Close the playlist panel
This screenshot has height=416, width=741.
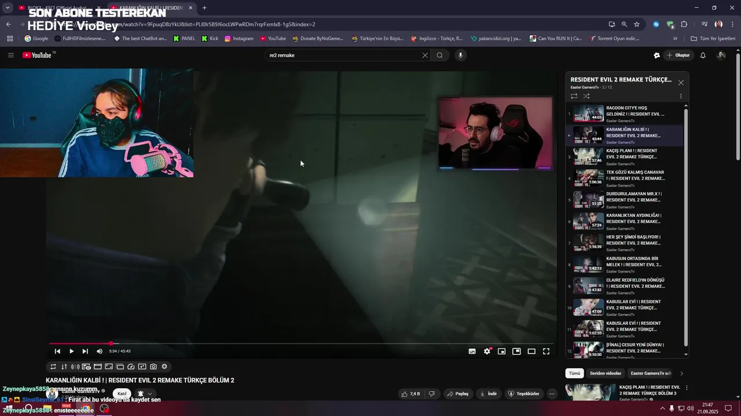pyautogui.click(x=681, y=83)
